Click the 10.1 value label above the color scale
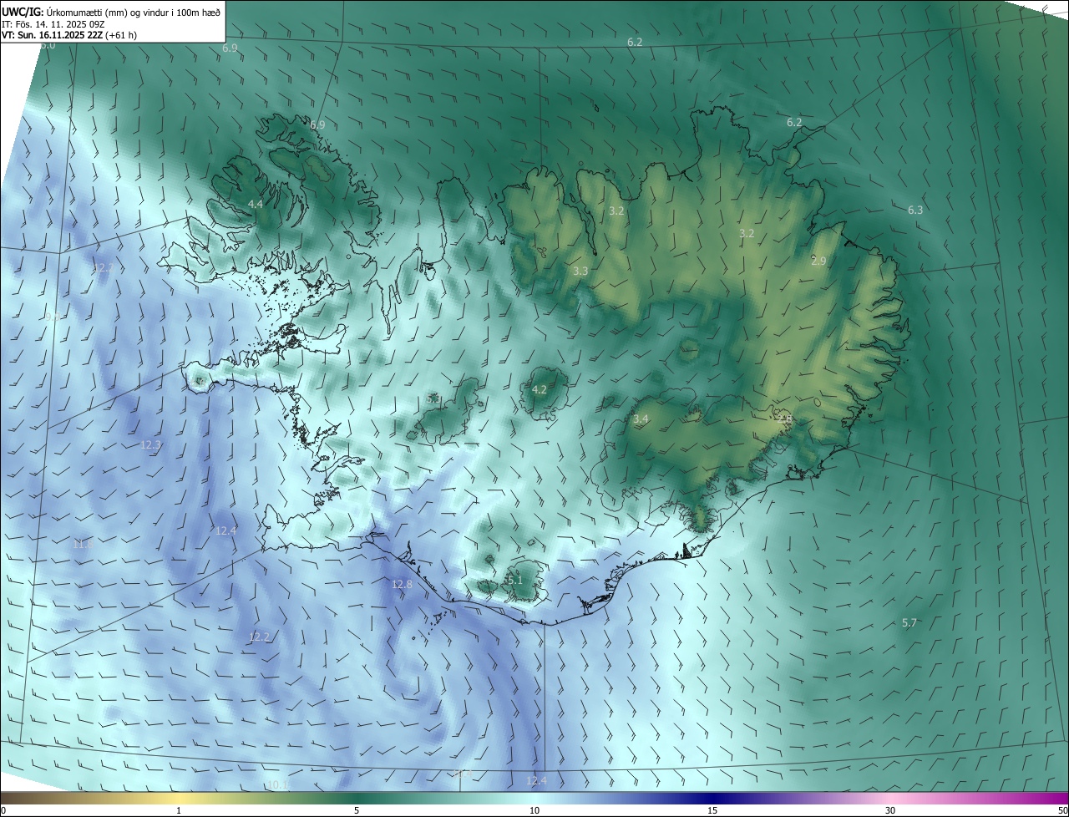This screenshot has width=1069, height=817. (278, 784)
